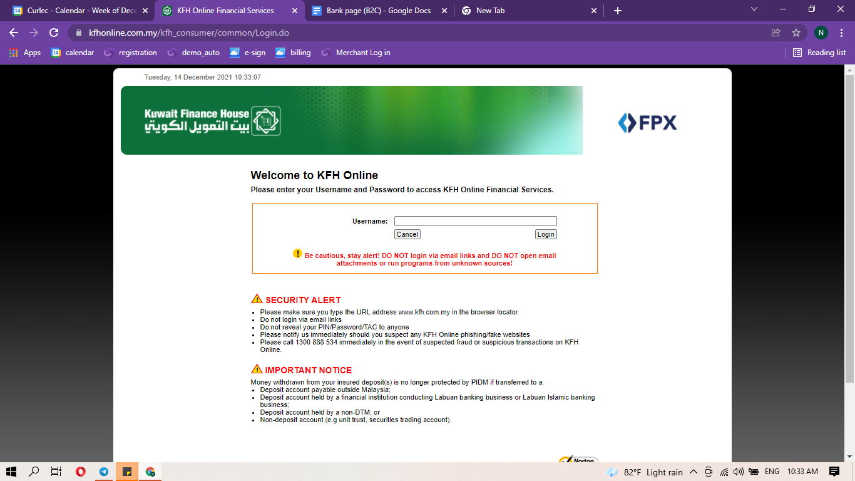Viewport: 855px width, 481px height.
Task: Close the Curlec Calendar tab
Action: (x=145, y=11)
